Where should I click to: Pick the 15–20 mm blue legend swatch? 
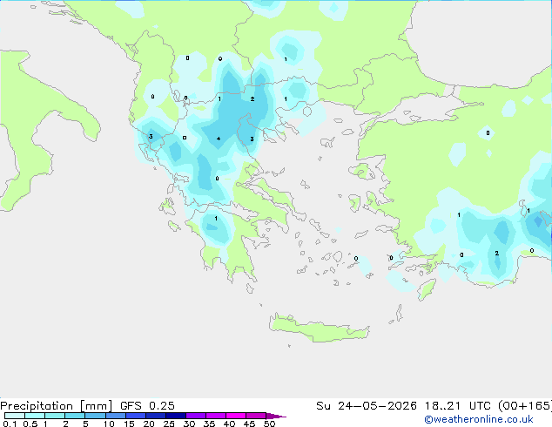coord(136,416)
